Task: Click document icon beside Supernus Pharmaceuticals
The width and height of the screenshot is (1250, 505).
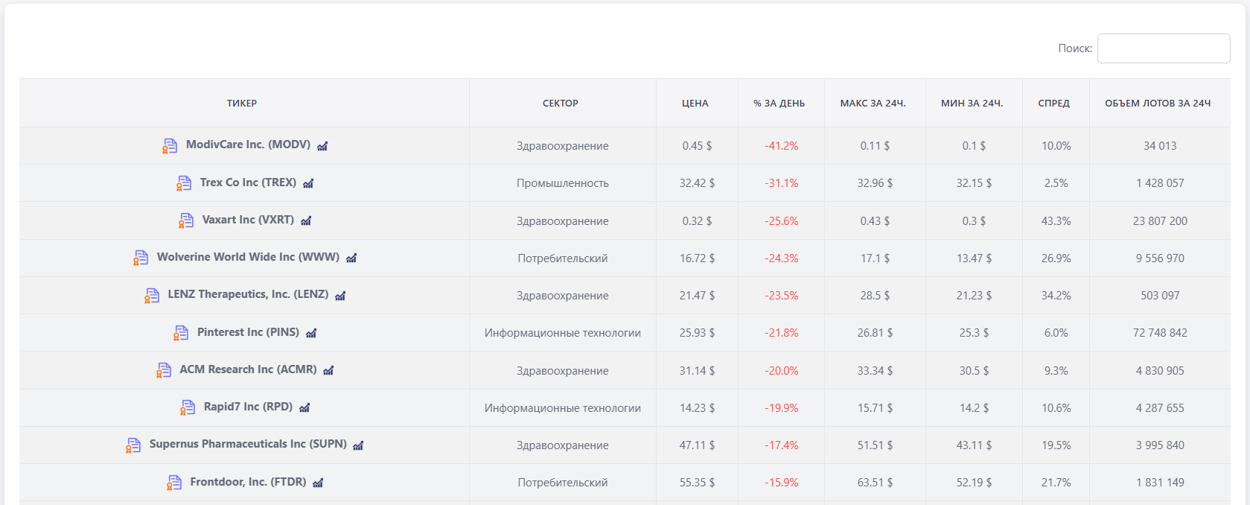Action: [x=133, y=445]
